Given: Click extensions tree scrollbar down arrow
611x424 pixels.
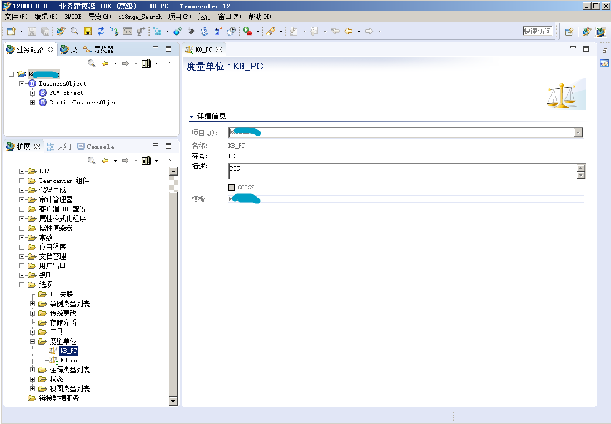Looking at the screenshot, I should click(173, 401).
